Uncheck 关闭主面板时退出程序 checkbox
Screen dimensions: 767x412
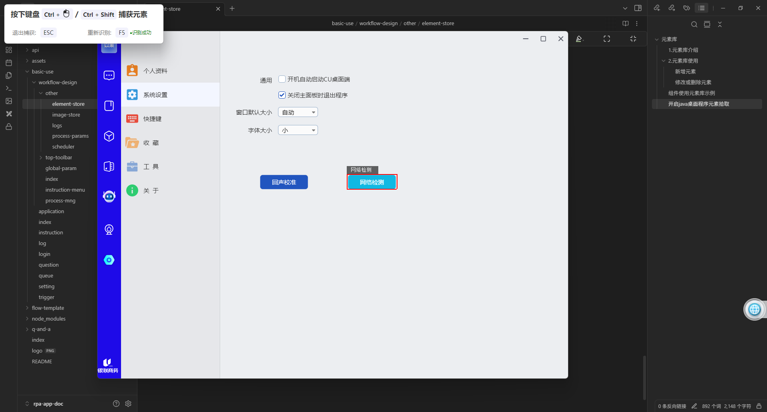pos(282,95)
